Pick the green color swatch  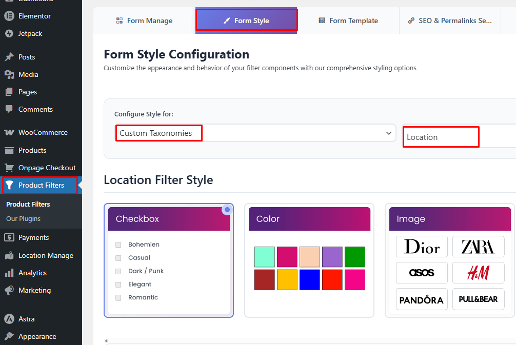coord(354,256)
